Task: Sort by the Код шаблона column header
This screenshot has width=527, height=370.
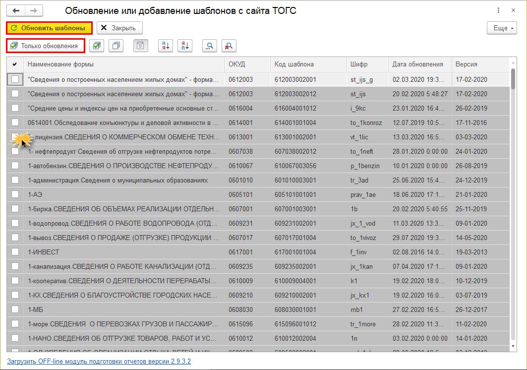Action: point(308,64)
